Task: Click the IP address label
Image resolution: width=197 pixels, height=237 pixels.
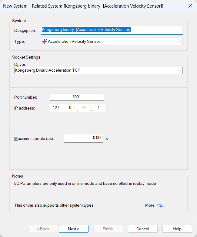Action: (25, 108)
